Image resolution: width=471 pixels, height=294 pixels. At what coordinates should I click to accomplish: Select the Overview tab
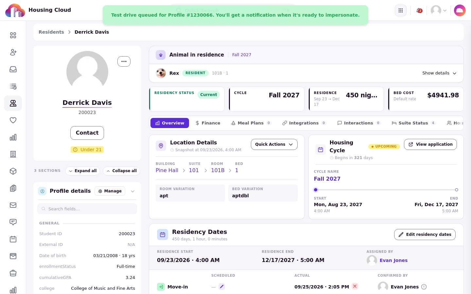[170, 123]
